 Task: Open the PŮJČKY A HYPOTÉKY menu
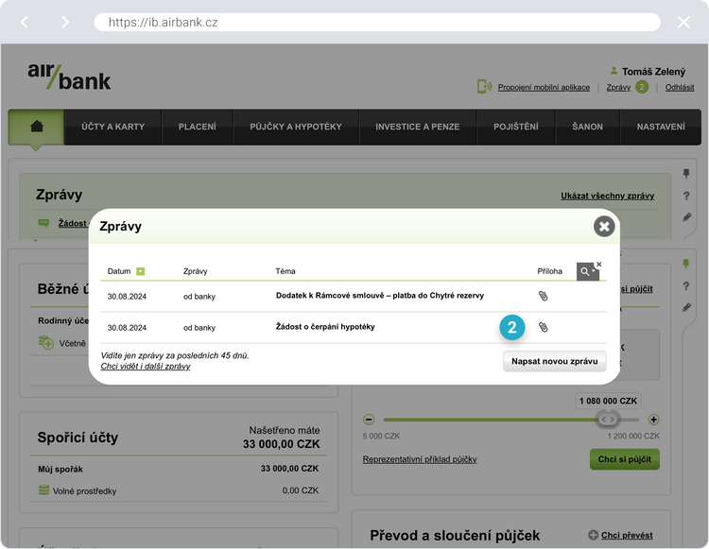pos(296,127)
